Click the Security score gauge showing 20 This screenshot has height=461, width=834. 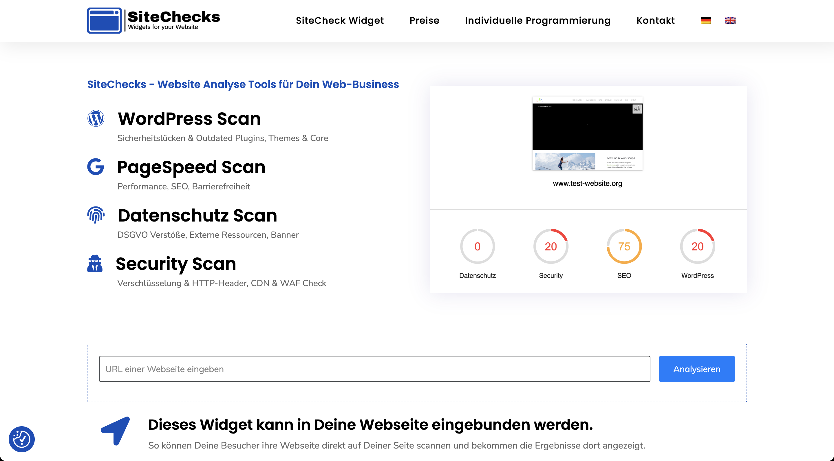coord(551,246)
